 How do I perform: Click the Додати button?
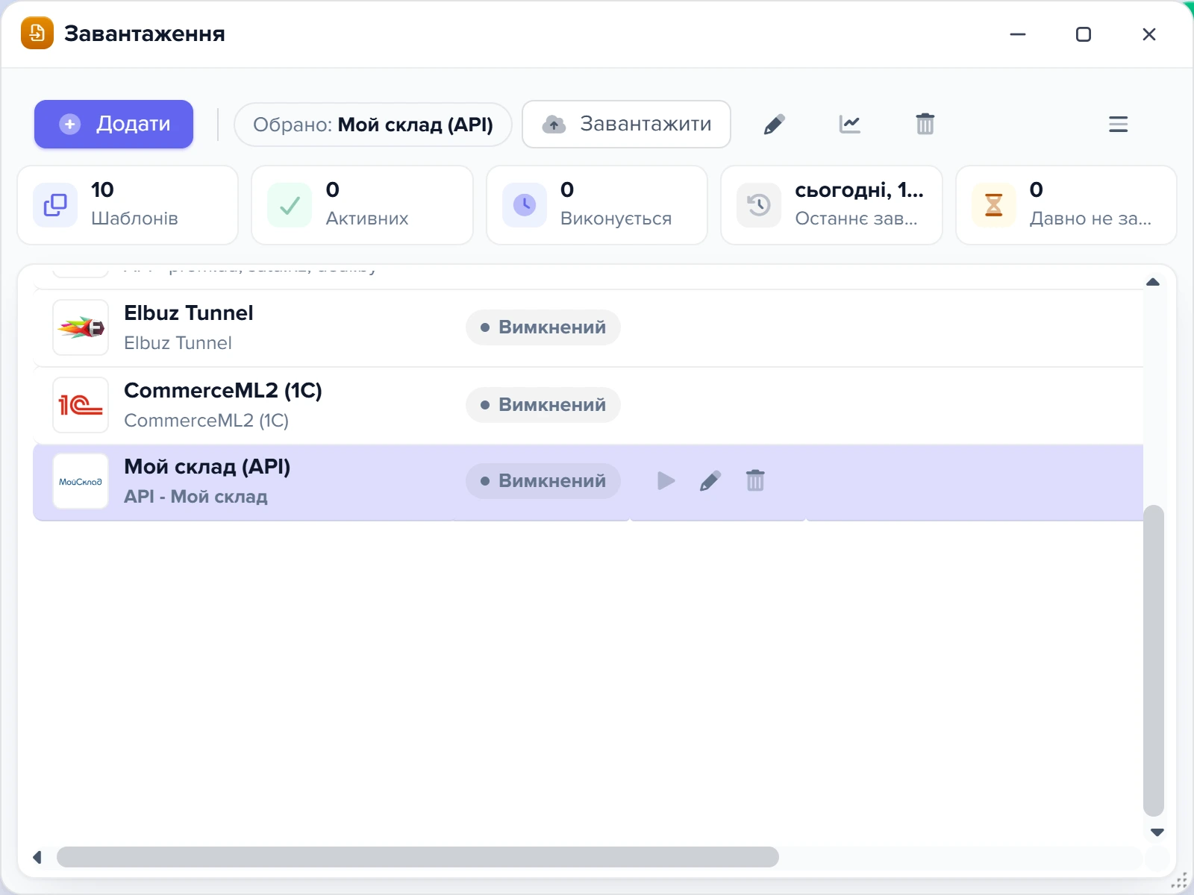[113, 124]
